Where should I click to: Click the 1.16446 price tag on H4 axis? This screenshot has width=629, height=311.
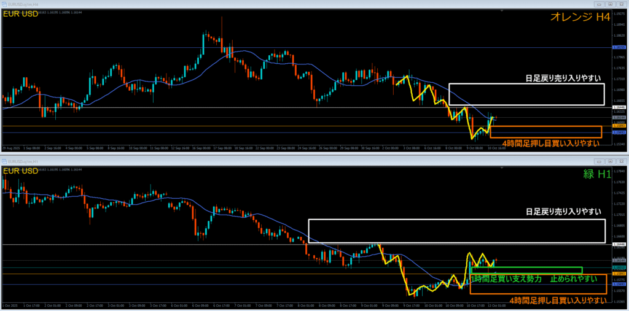coord(619,107)
